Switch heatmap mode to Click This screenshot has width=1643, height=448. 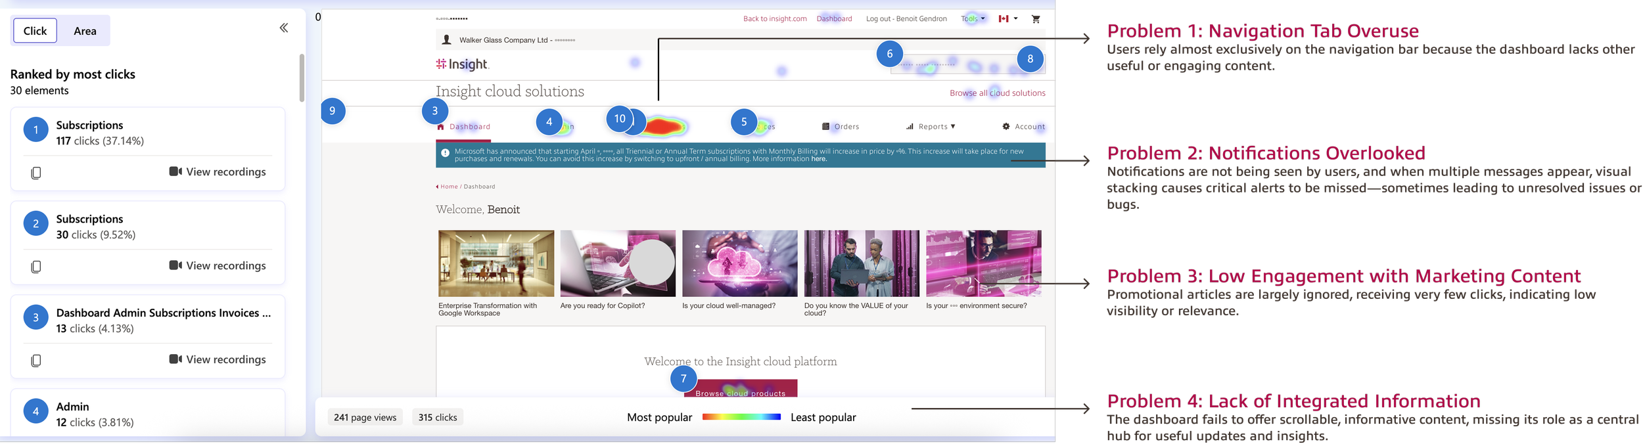click(x=35, y=31)
